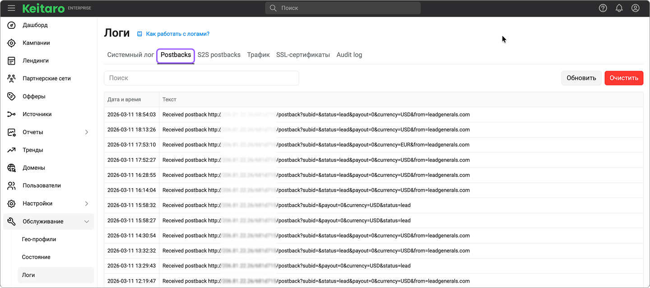Open the SSL-сертификаты tab
The image size is (650, 288).
303,55
